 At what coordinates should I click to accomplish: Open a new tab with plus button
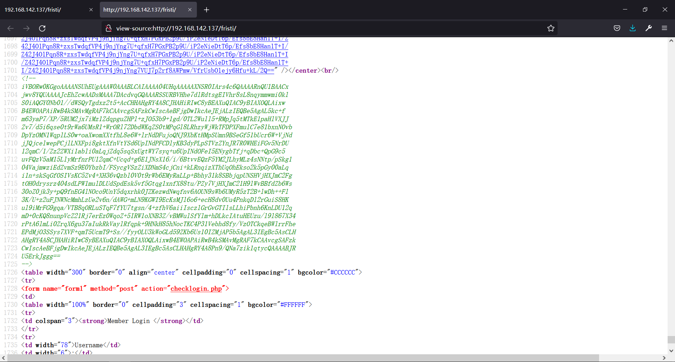pyautogui.click(x=207, y=10)
